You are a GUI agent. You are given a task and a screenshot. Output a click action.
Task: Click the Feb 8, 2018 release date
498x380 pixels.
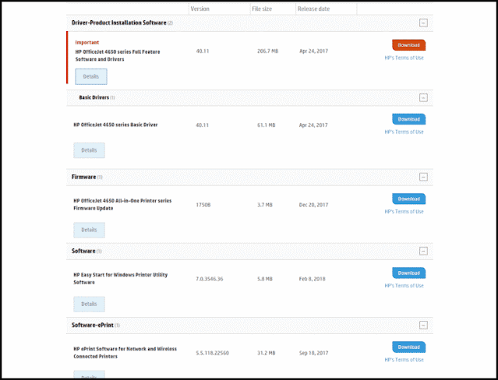click(x=313, y=279)
